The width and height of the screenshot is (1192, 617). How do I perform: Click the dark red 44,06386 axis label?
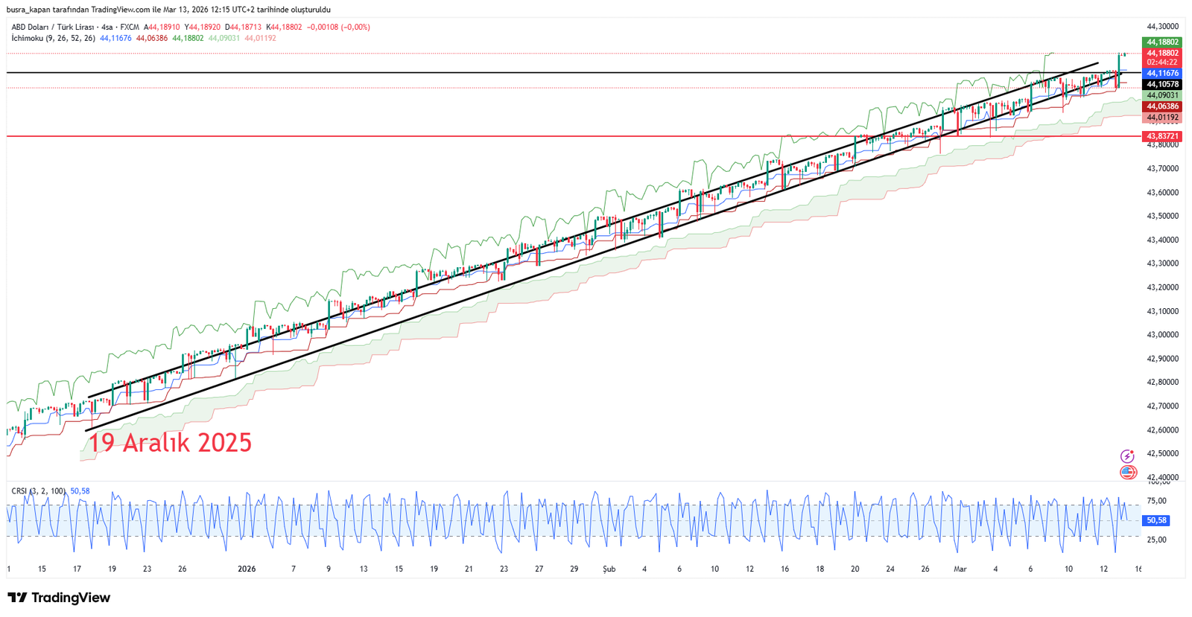pos(1161,106)
